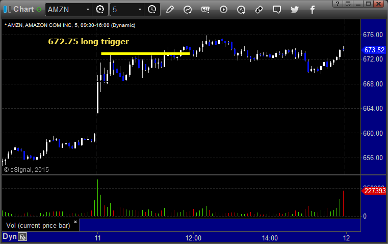Screen dimensions: 388x244
Task: Click the Chart window title text
Action: coord(23,9)
